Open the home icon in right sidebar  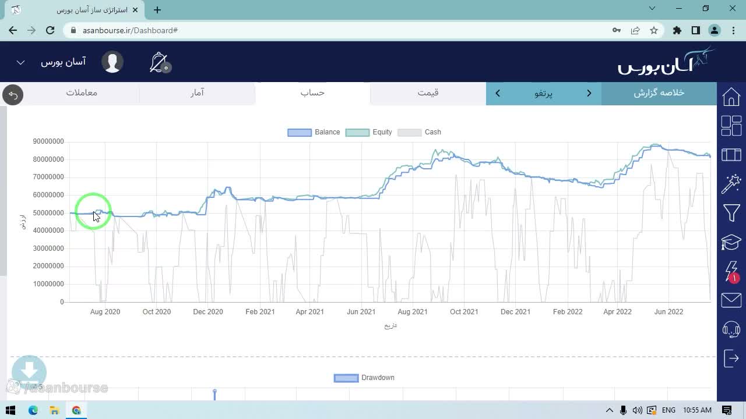pyautogui.click(x=731, y=97)
